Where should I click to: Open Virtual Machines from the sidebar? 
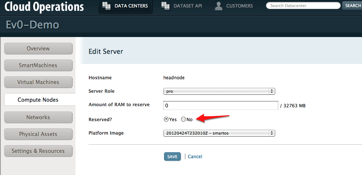tap(38, 82)
